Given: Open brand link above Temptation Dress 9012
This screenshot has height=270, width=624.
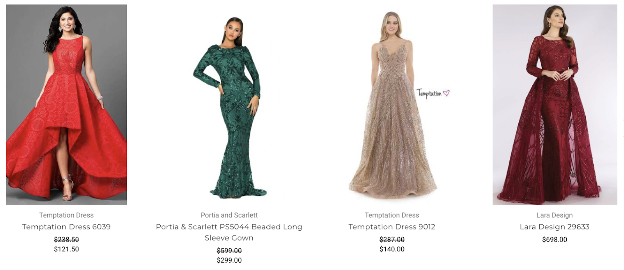Looking at the screenshot, I should 392,215.
